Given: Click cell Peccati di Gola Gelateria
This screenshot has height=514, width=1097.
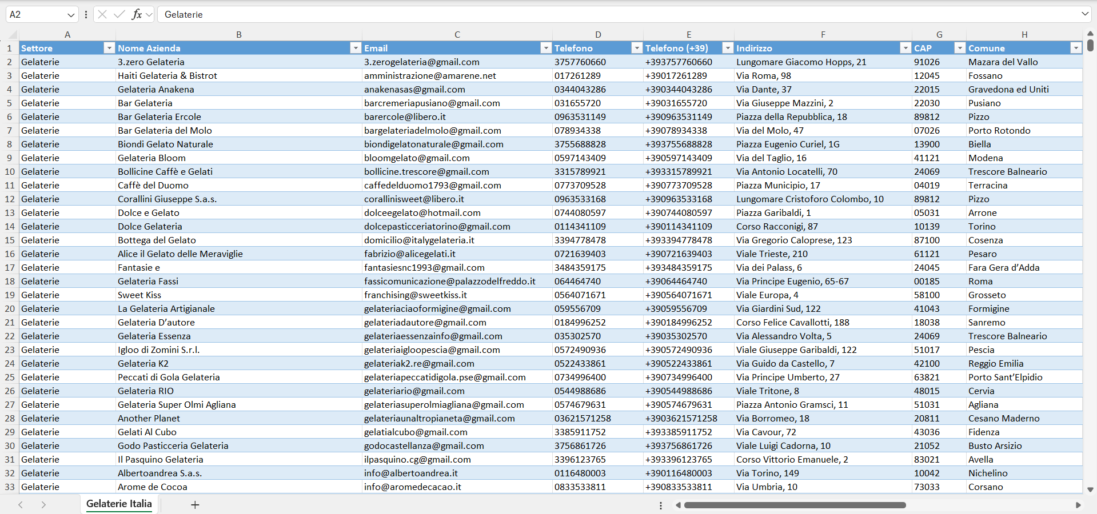Looking at the screenshot, I should click(239, 377).
